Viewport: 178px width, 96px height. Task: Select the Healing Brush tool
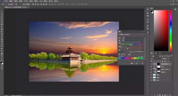pos(2,25)
